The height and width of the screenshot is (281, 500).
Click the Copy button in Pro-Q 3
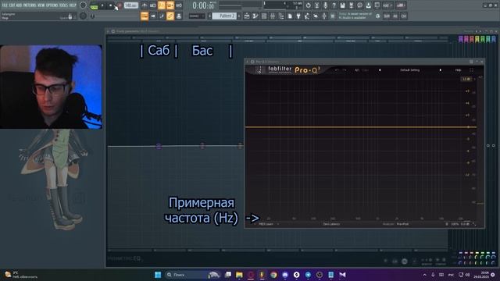coord(365,70)
